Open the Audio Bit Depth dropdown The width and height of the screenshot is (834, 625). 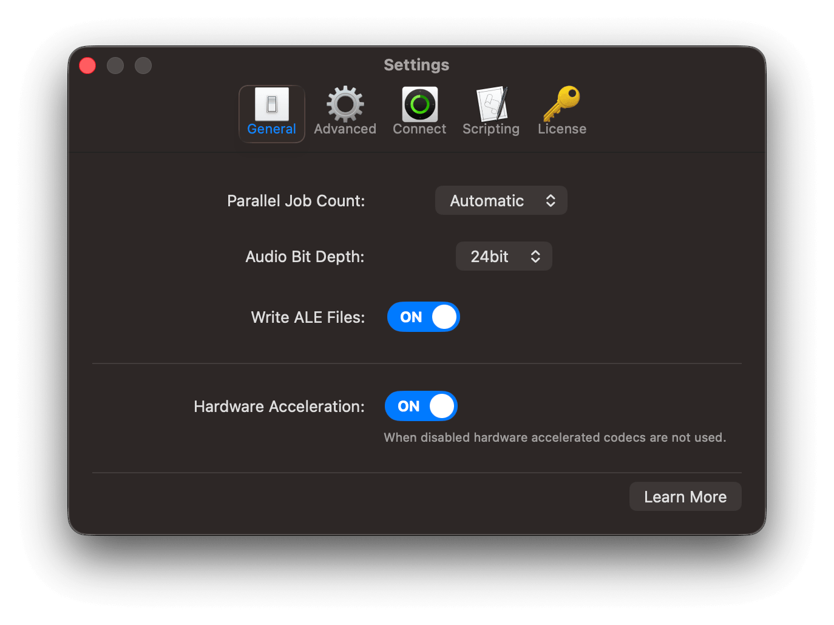503,257
